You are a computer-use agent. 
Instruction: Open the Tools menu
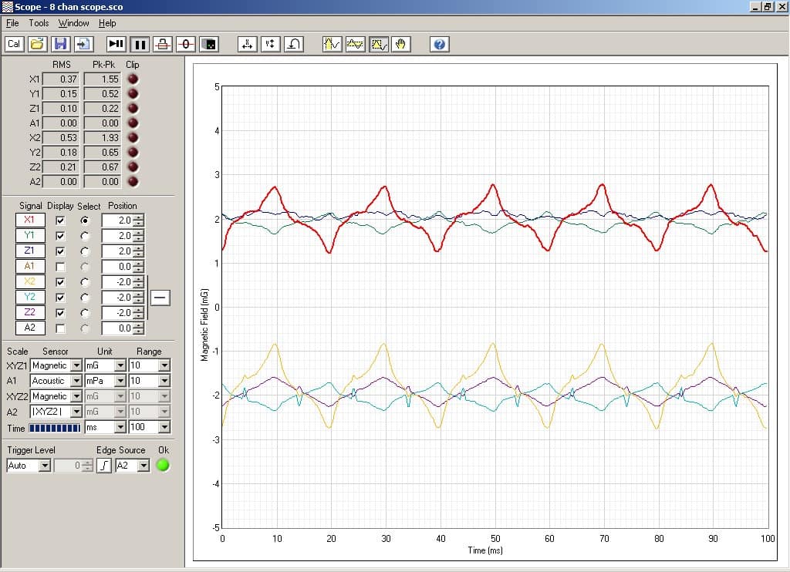[x=39, y=23]
